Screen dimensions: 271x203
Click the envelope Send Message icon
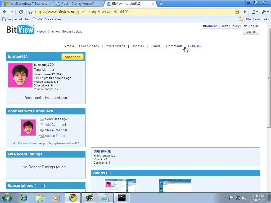pos(42,119)
